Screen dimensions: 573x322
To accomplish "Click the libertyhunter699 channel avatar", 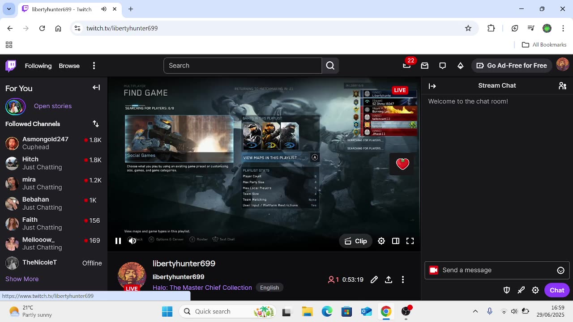I will (x=132, y=276).
